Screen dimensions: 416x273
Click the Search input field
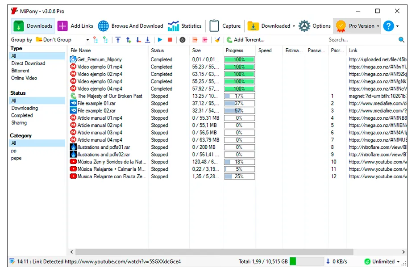click(362, 40)
